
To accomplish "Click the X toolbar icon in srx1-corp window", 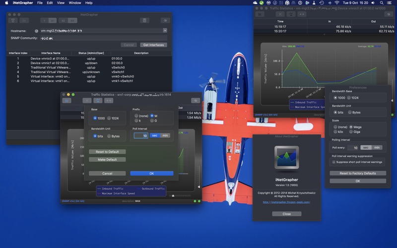I will [x=87, y=101].
